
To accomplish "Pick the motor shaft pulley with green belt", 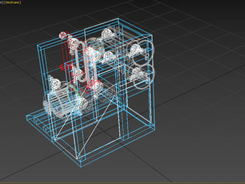I will (x=83, y=103).
